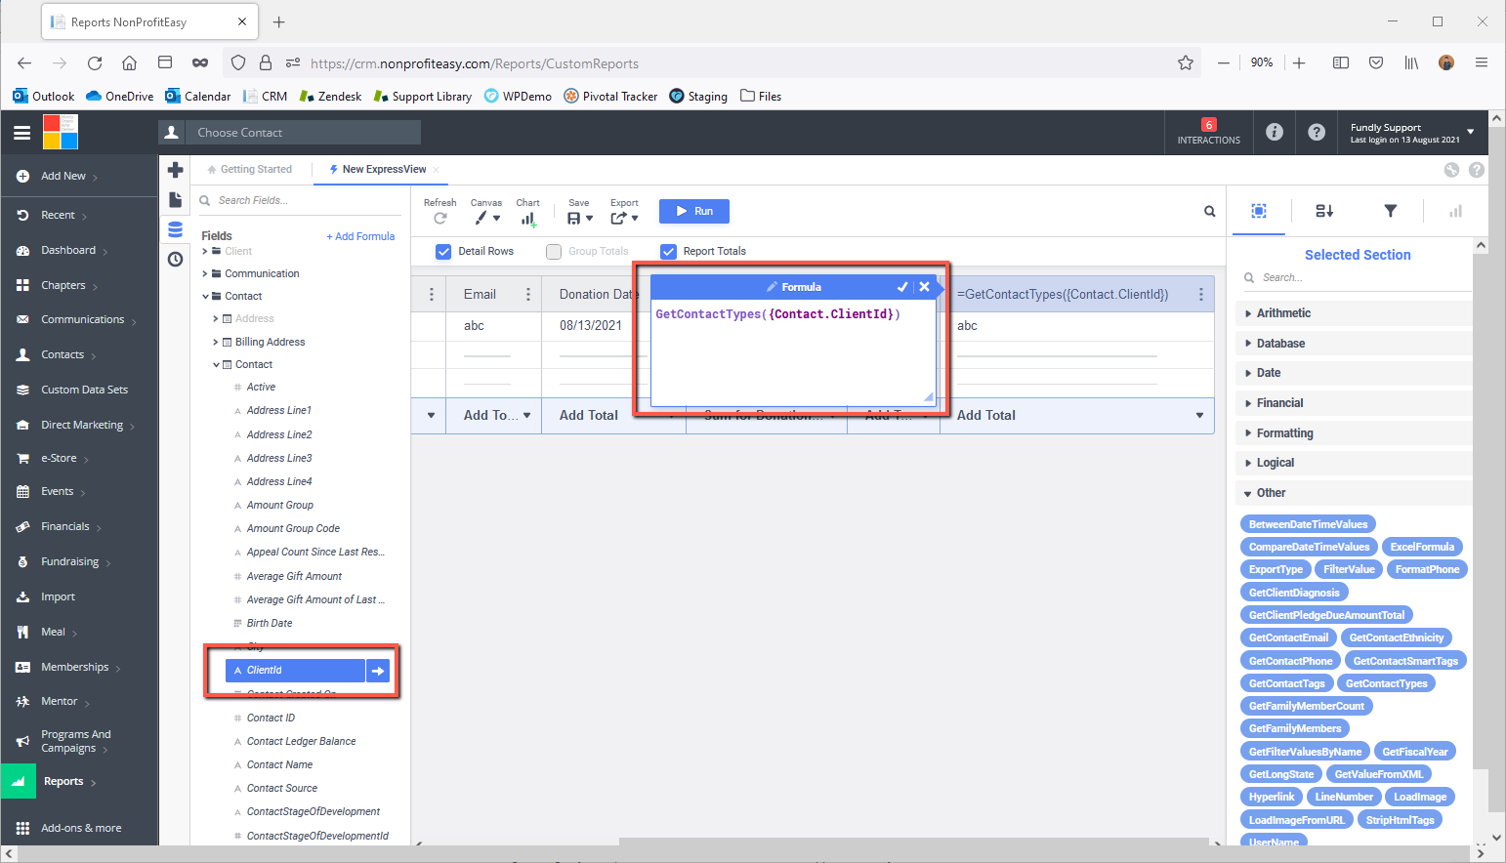The width and height of the screenshot is (1506, 863).
Task: Open the Add Total dropdown arrow
Action: tap(1199, 416)
